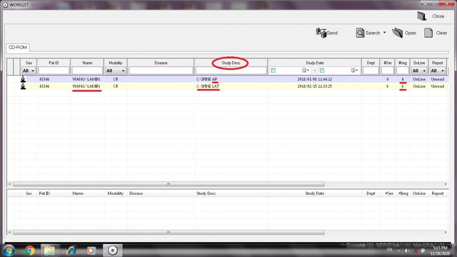Click the Send icon in the toolbar
Image resolution: width=457 pixels, height=257 pixels.
click(321, 32)
